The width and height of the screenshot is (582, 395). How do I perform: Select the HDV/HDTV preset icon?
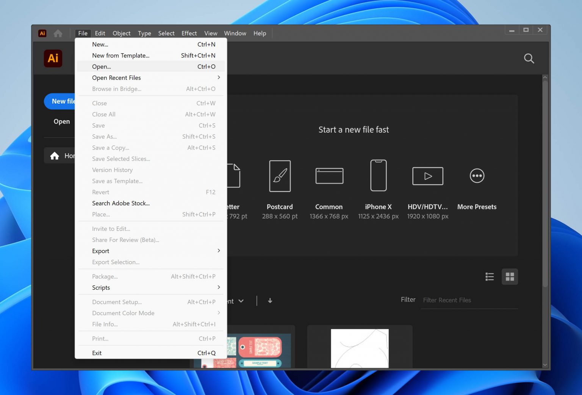point(427,176)
